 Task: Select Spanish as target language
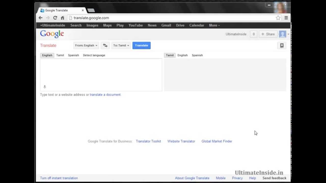point(197,55)
